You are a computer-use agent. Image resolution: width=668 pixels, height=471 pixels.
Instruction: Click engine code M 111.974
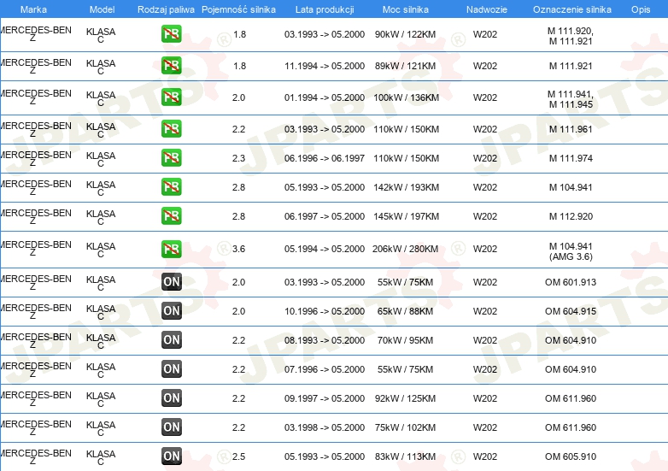[x=571, y=158]
